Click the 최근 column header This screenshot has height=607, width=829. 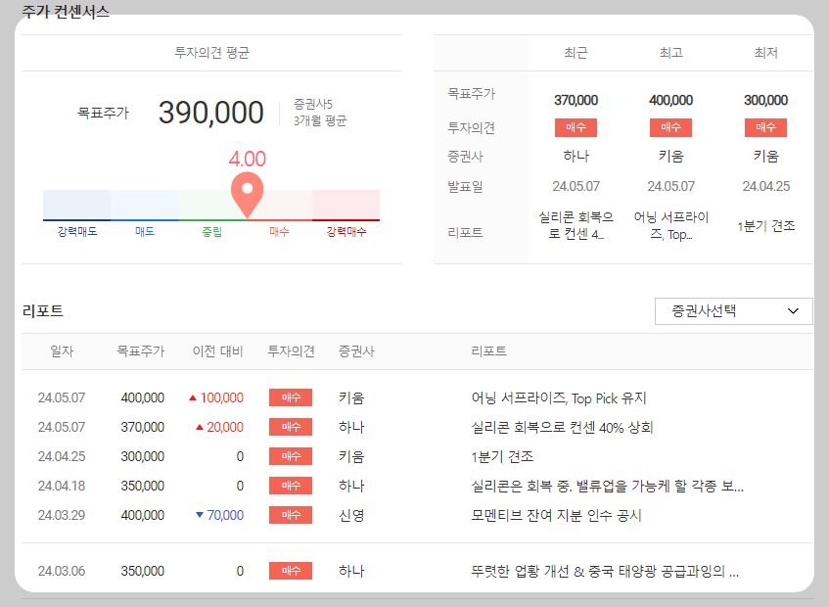(x=576, y=52)
